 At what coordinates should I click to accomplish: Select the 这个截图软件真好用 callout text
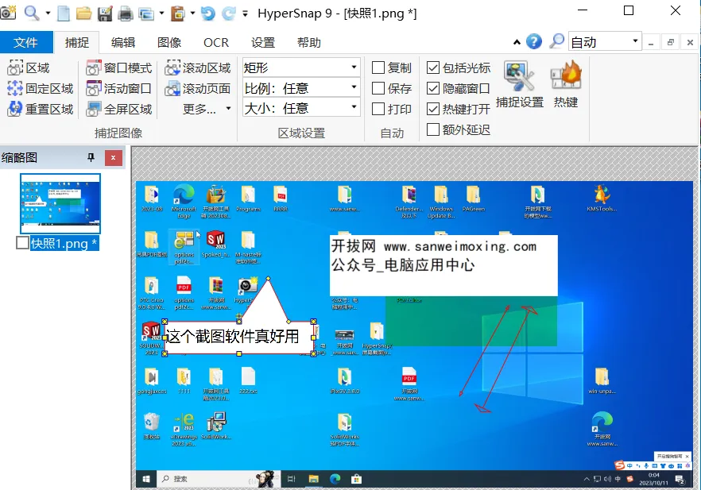tap(232, 336)
